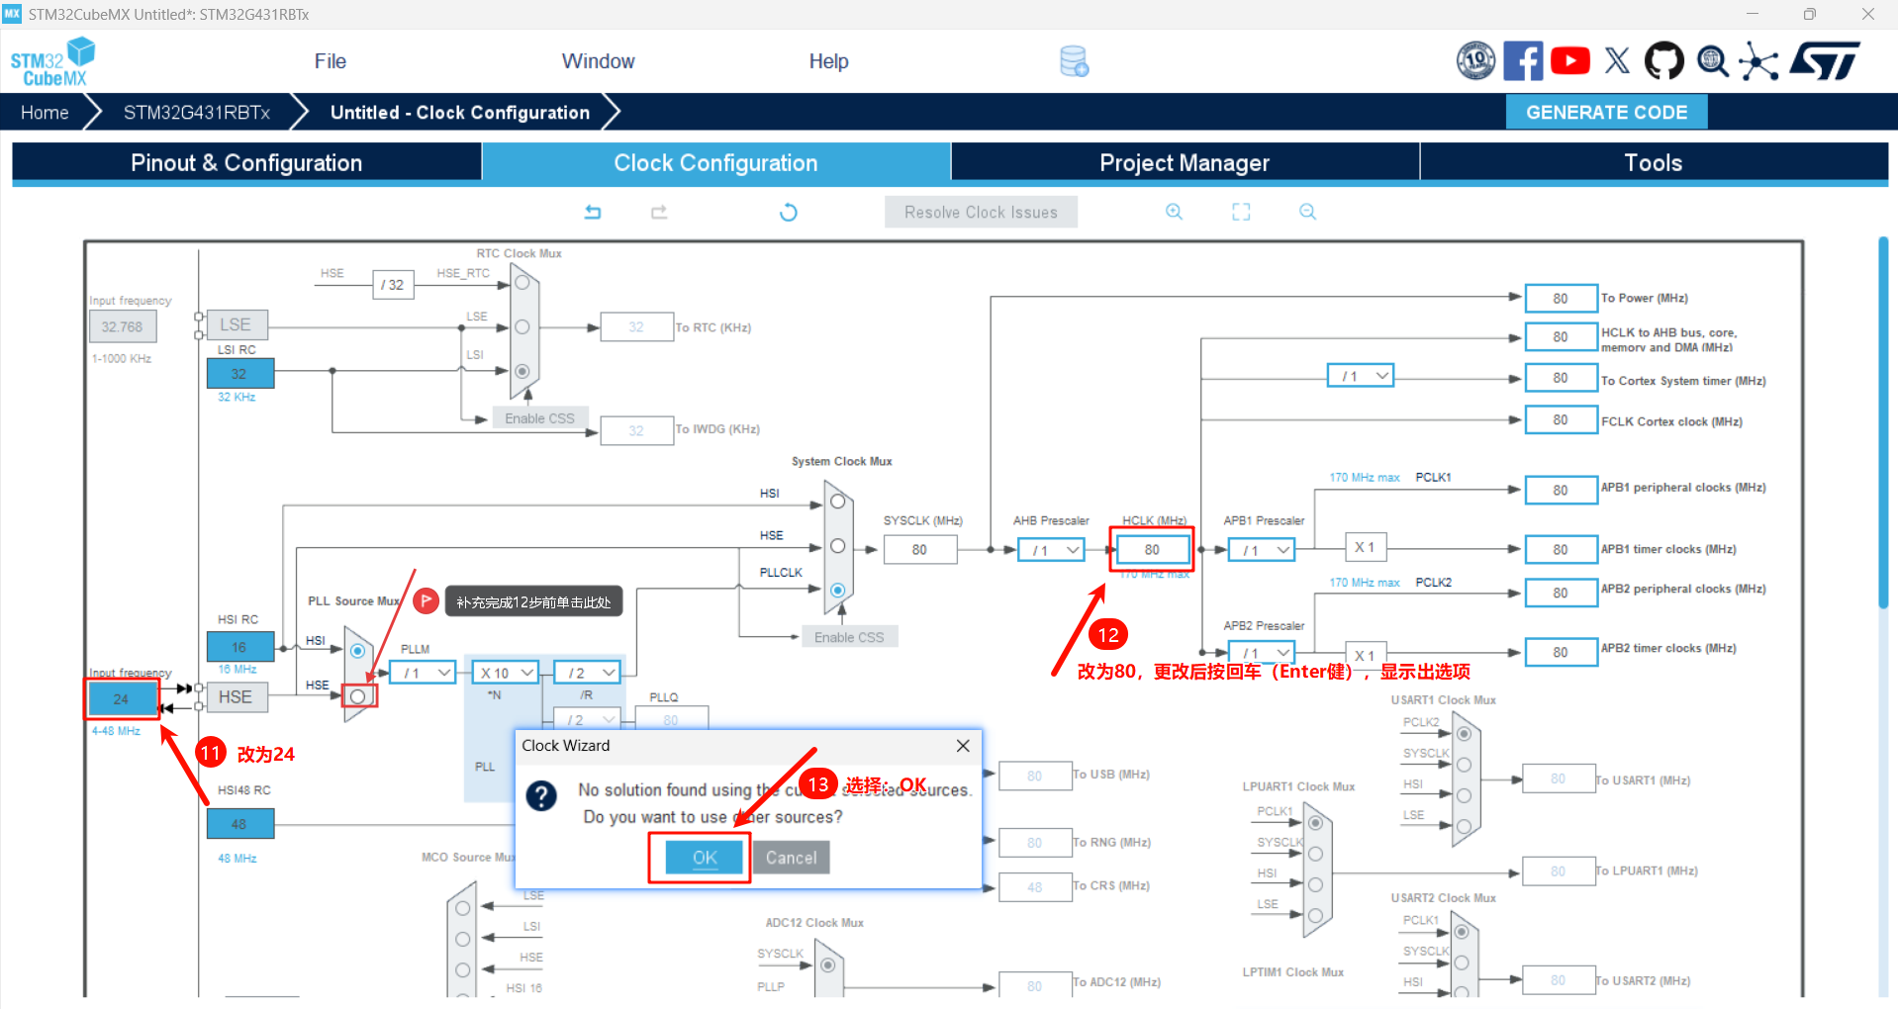The height and width of the screenshot is (1009, 1898).
Task: Select PCLK2 in USART1 Clock Mux
Action: [x=1464, y=734]
